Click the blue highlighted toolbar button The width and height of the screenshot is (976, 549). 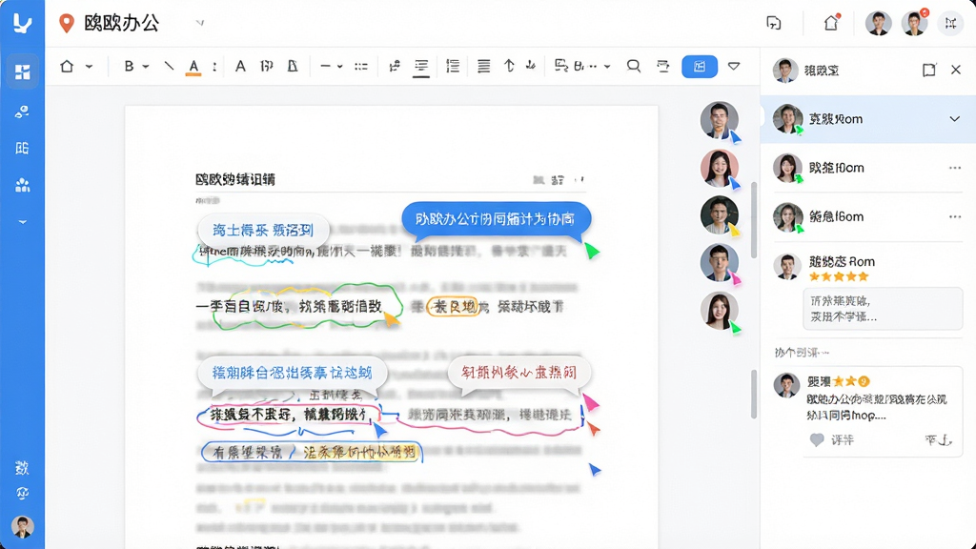pos(700,66)
